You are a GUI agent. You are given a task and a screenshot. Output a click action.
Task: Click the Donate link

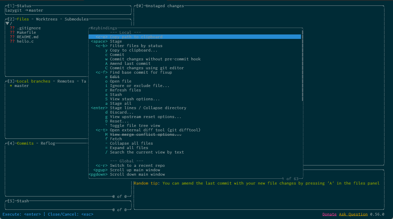click(x=329, y=214)
